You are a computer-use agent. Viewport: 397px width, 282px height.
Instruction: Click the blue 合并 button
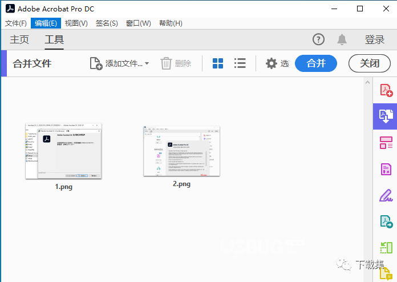click(x=316, y=63)
